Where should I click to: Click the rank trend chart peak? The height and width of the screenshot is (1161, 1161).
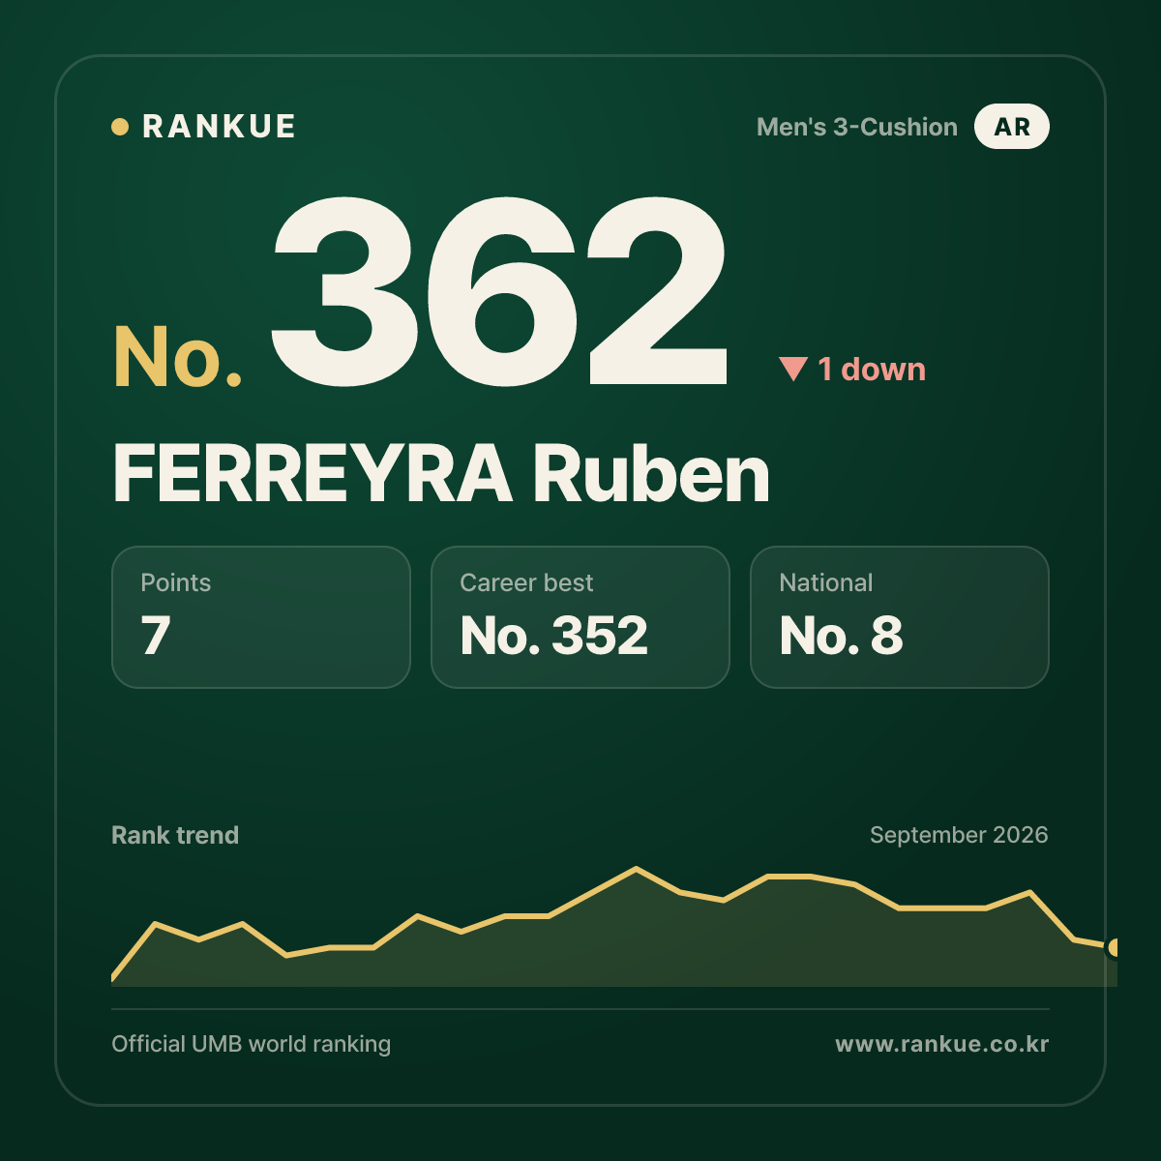[x=636, y=869]
